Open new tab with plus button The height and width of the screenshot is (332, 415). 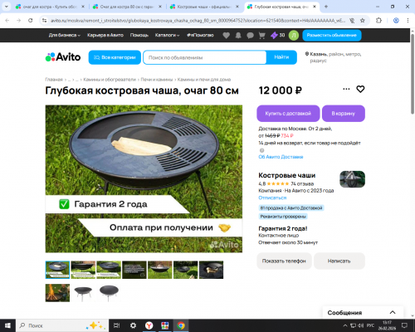click(x=326, y=7)
